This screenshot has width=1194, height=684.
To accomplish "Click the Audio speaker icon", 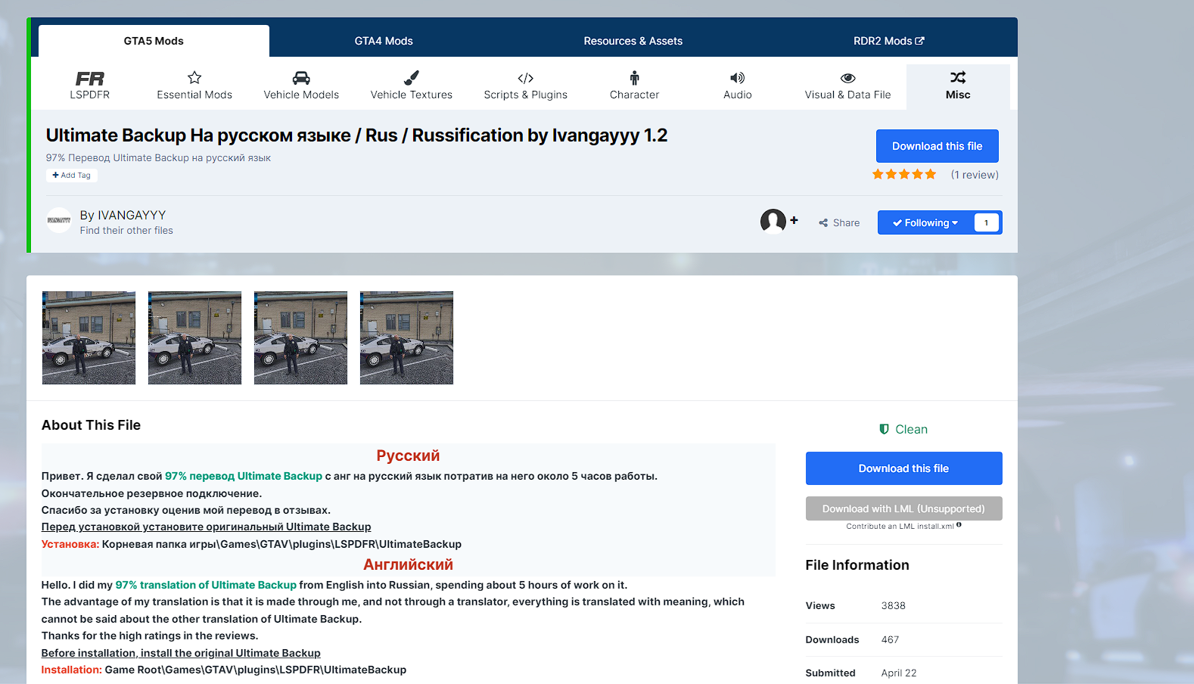I will point(738,77).
